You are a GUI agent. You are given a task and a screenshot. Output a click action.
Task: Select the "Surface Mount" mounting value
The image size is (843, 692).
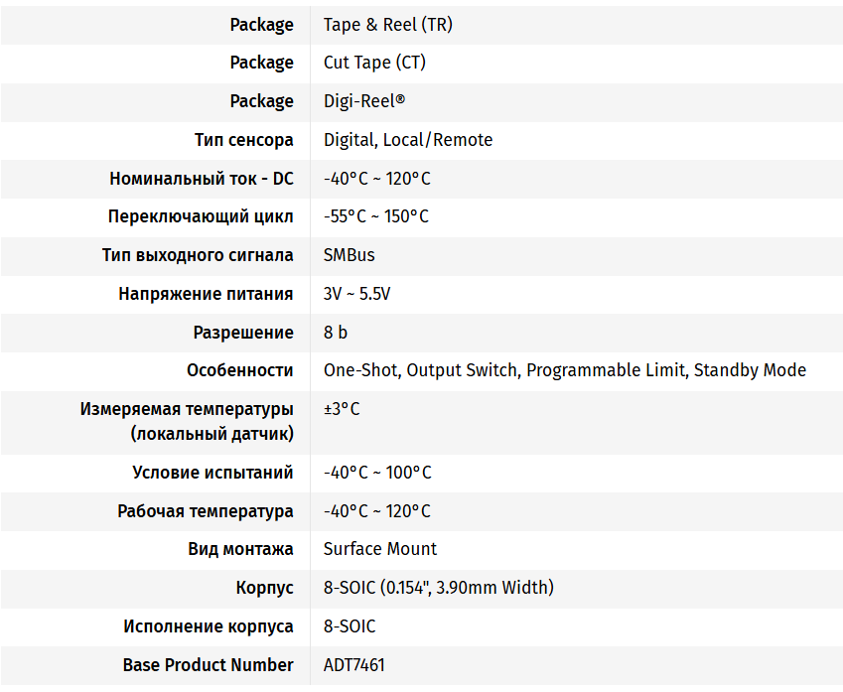[x=380, y=549]
